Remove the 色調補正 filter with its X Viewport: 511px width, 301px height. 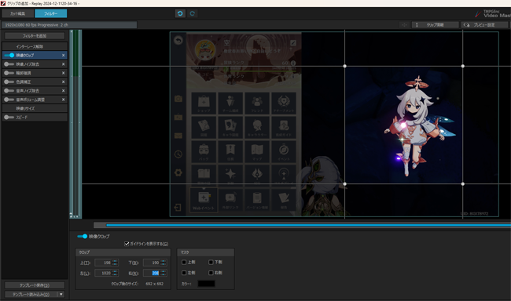coord(63,82)
